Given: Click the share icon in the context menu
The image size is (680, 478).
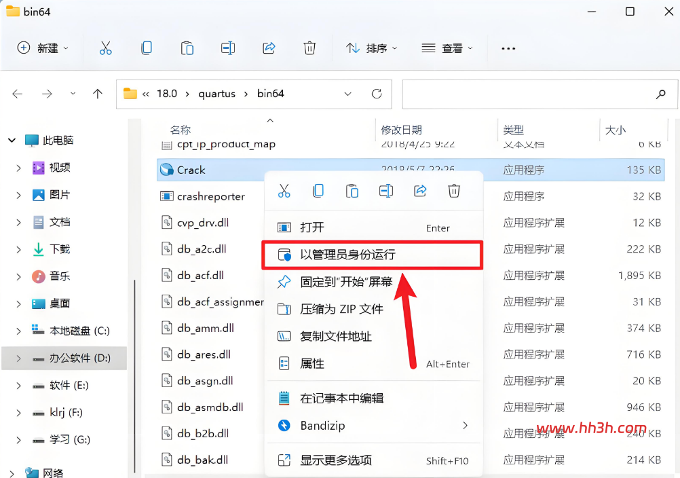Looking at the screenshot, I should click(x=420, y=190).
